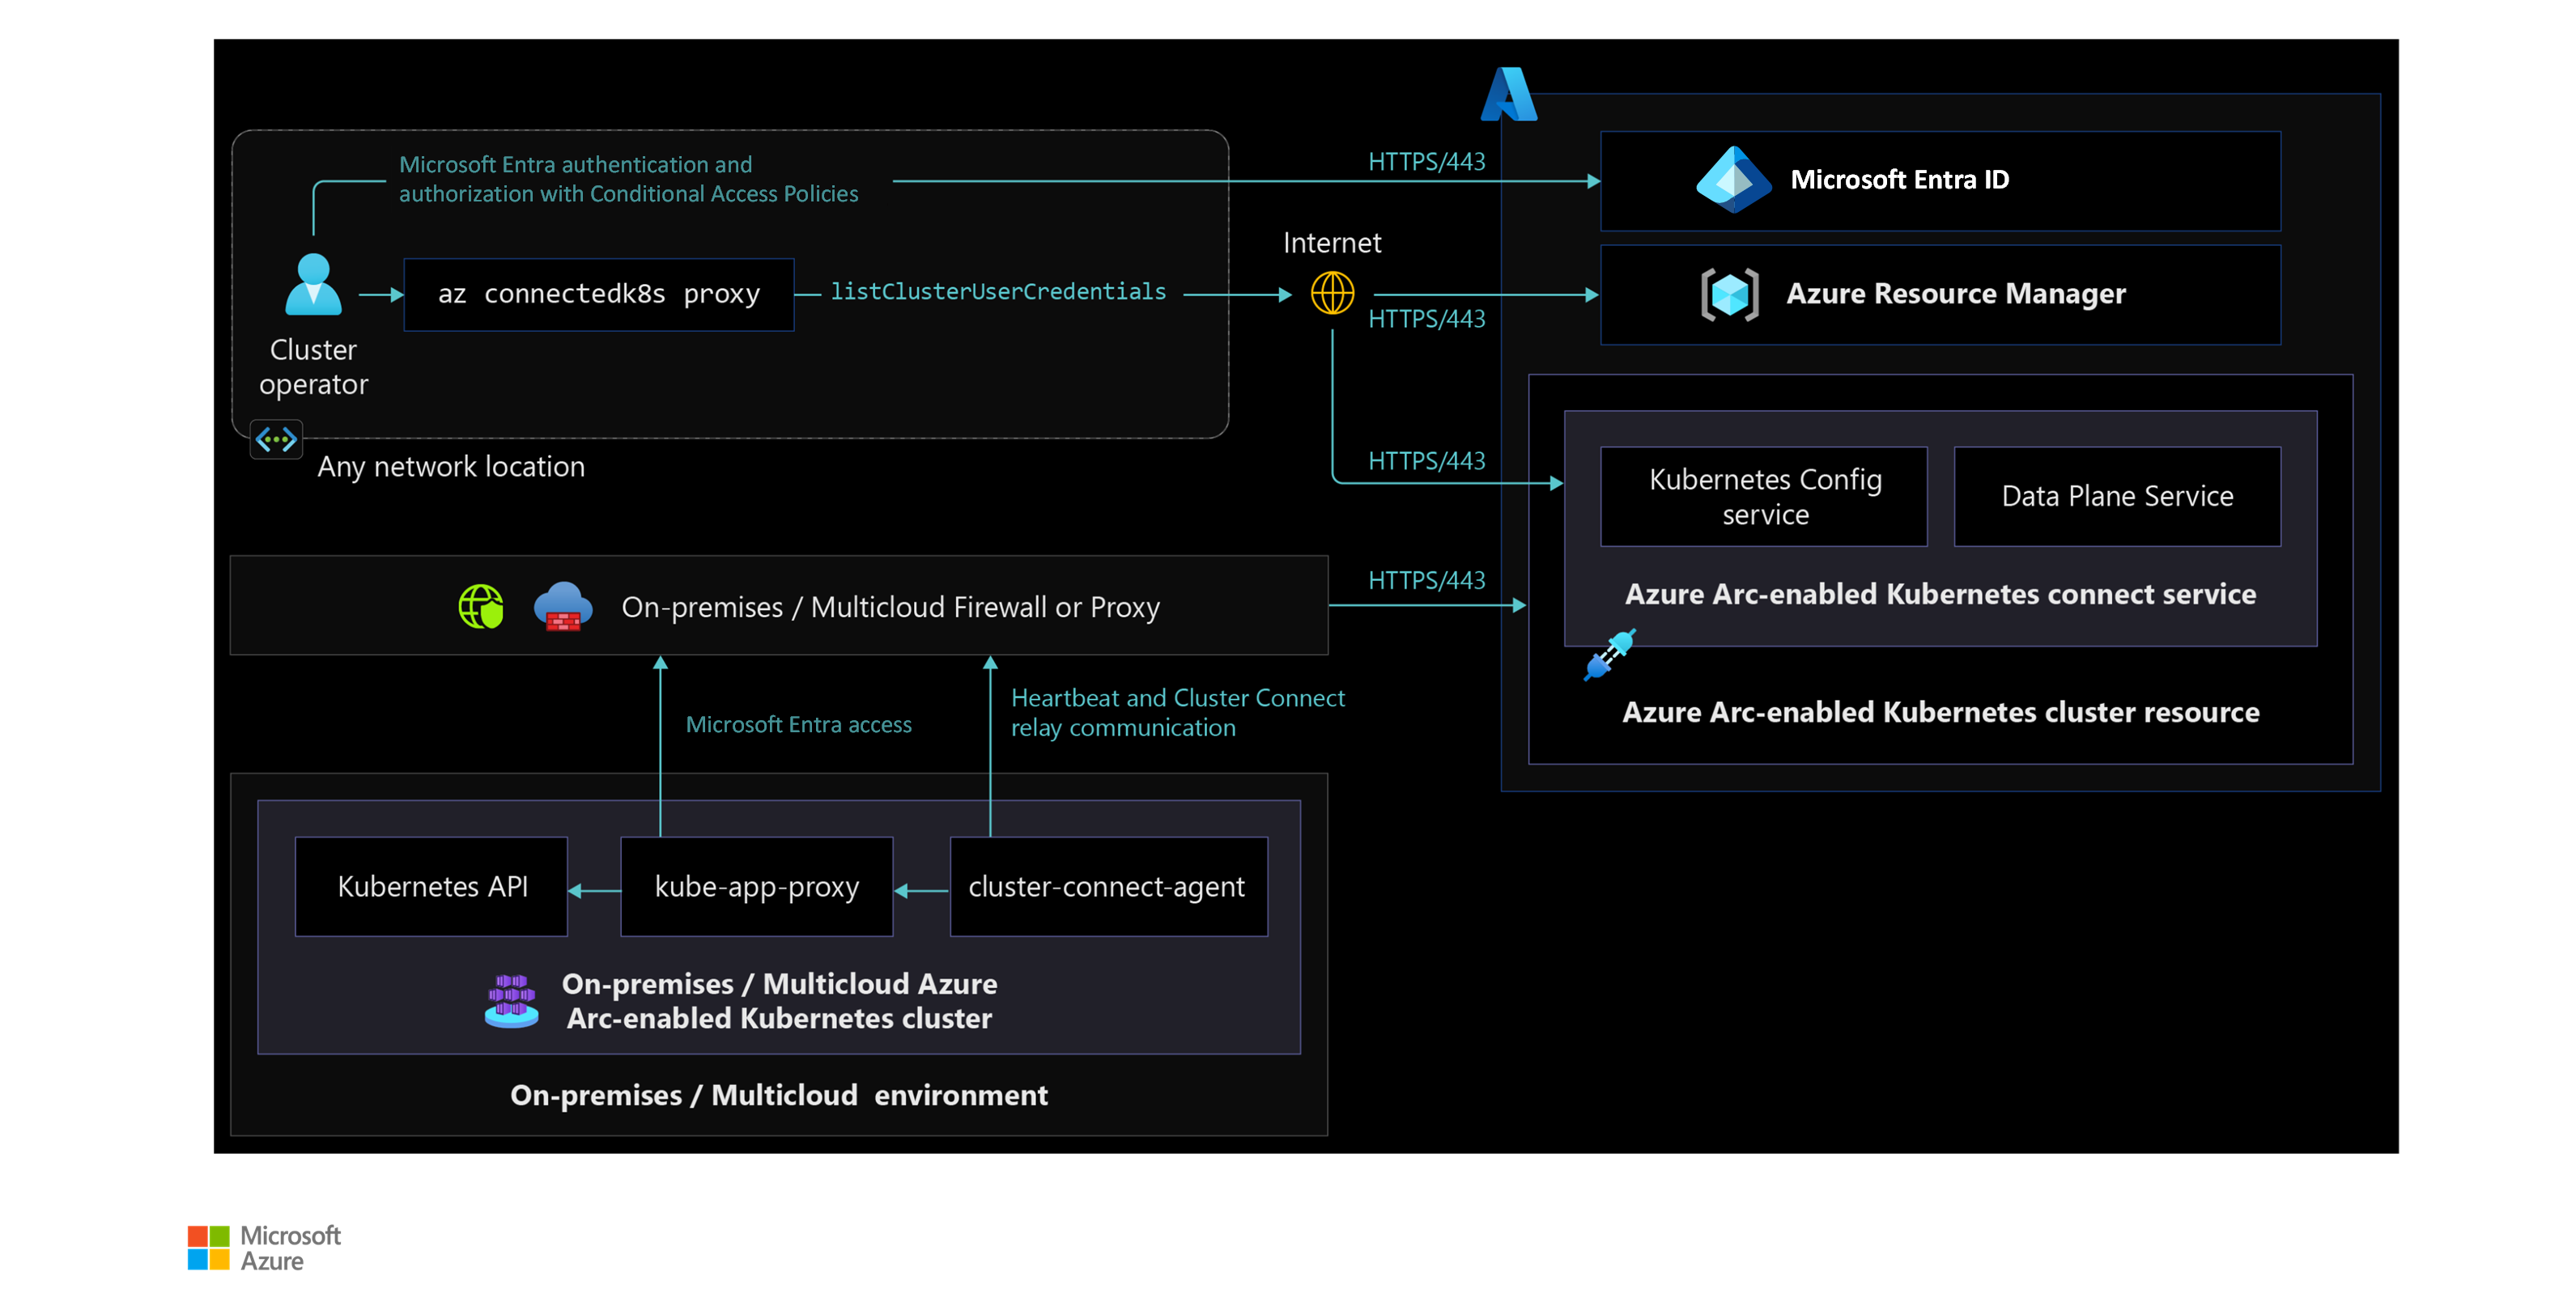The image size is (2576, 1314).
Task: Click the cloud firewall brick icon
Action: click(x=563, y=607)
